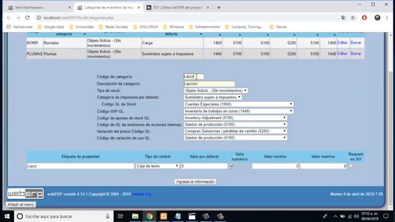
Task: Open the orange XAMPP taskbar icon
Action: [x=164, y=216]
